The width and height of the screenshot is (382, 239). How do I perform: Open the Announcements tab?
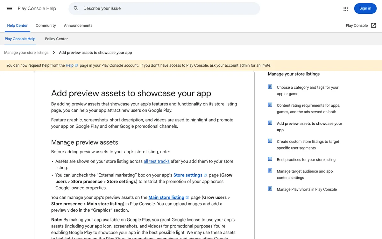[78, 25]
